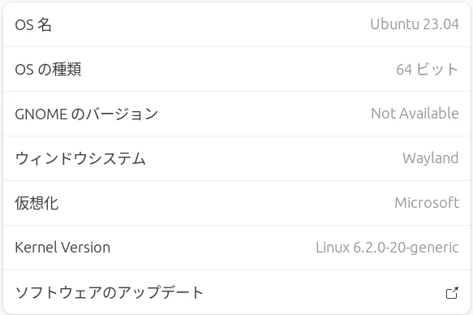Select the OS 名 label
The width and height of the screenshot is (473, 315).
point(33,24)
